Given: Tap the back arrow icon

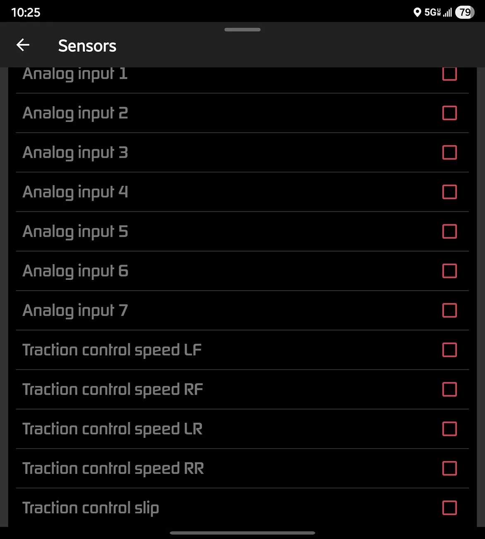Looking at the screenshot, I should 23,45.
